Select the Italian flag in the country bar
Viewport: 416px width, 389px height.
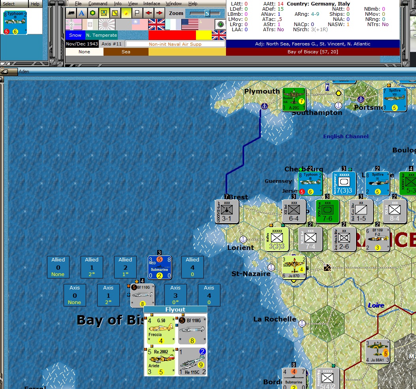90,24
